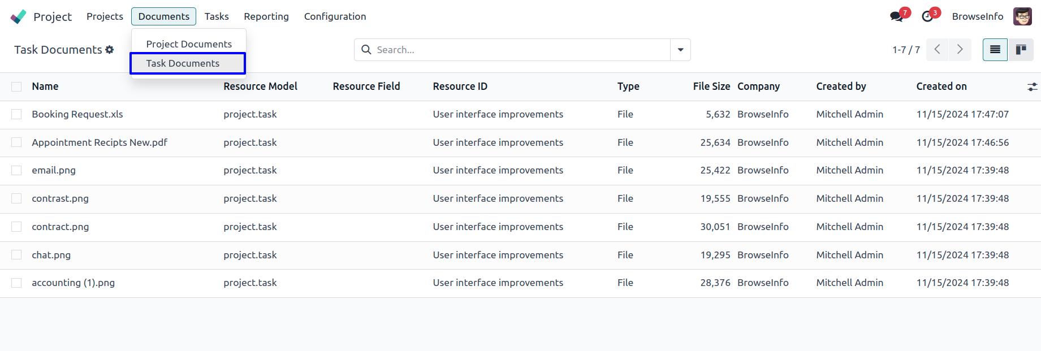Open the Reporting menu
This screenshot has height=351, width=1041.
click(x=266, y=16)
